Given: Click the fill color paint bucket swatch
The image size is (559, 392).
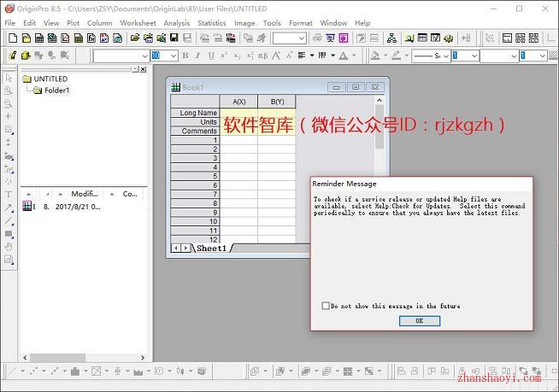Looking at the screenshot, I should tap(375, 56).
